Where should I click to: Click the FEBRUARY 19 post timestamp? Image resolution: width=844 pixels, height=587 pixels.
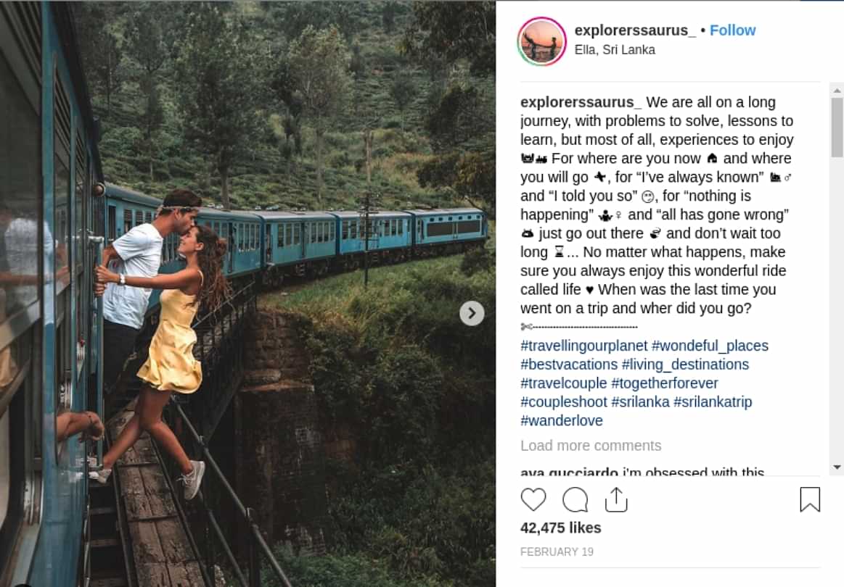pos(557,551)
